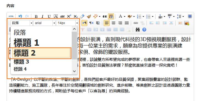This screenshot has height=101, width=199.
Task: Choose 標題 4 heading format
Action: point(41,69)
